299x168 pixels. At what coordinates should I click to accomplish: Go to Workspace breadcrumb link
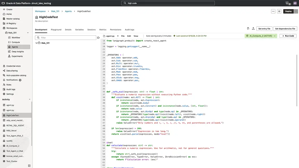(40, 11)
